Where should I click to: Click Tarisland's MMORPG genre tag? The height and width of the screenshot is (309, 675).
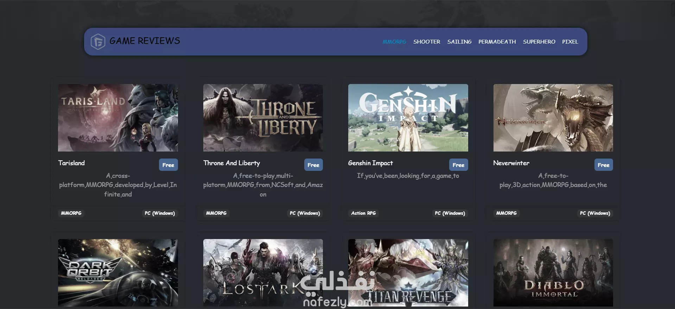point(71,213)
